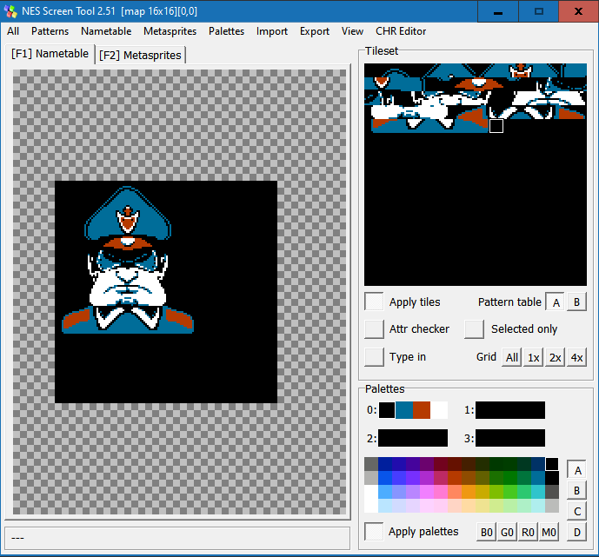599x557 pixels.
Task: Toggle the Apply tiles checkbox
Action: pyautogui.click(x=374, y=302)
